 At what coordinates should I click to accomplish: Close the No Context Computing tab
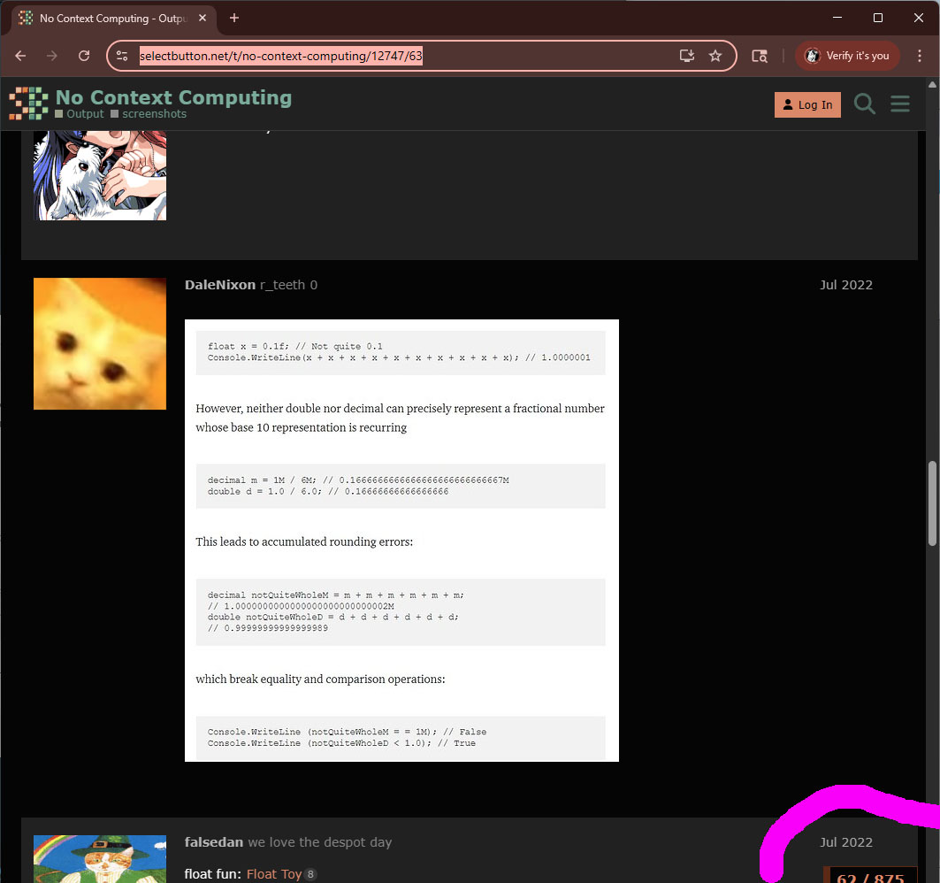tap(205, 18)
